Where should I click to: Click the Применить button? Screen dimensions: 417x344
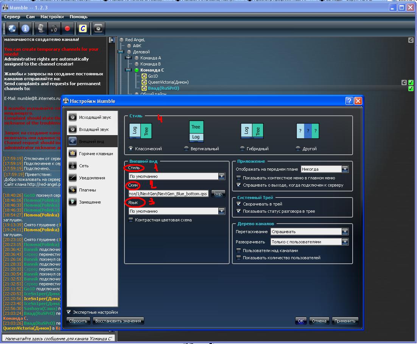(345, 321)
